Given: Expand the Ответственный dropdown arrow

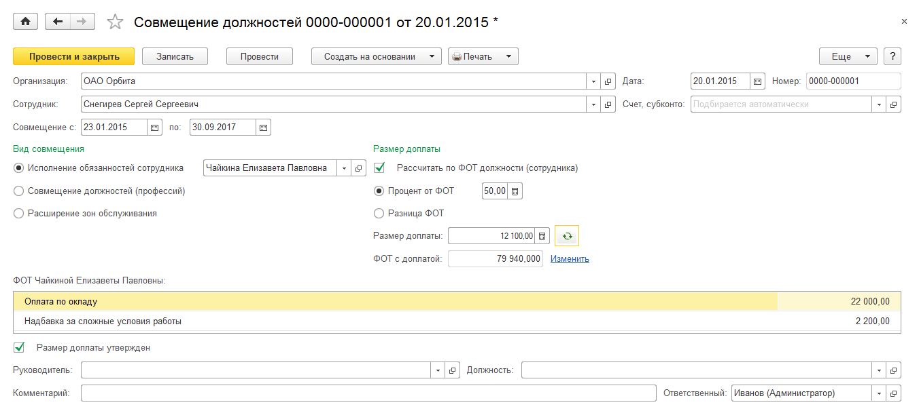Looking at the screenshot, I should click(x=879, y=393).
